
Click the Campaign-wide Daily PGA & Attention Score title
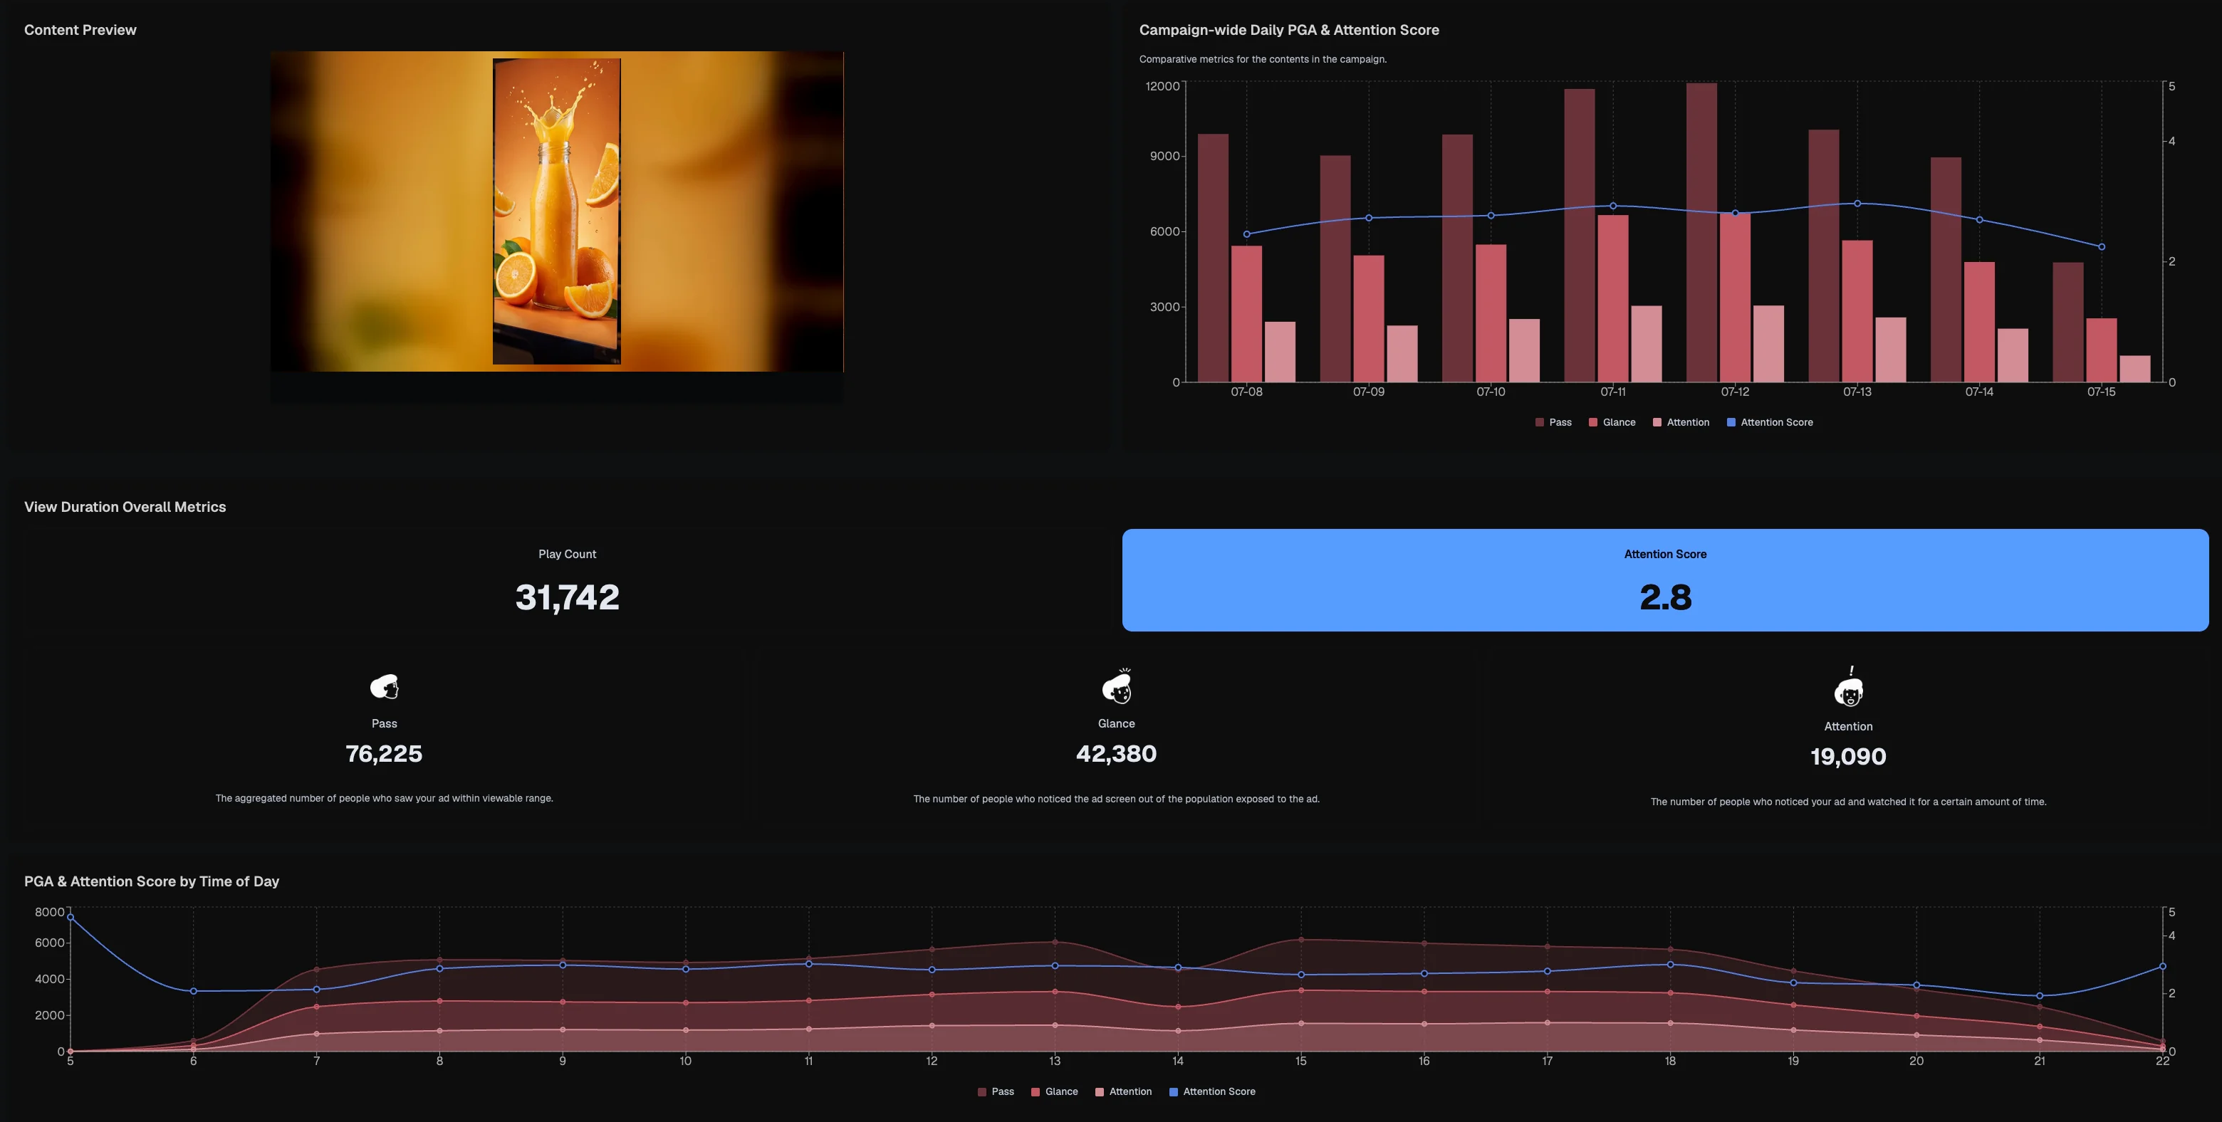(1289, 30)
